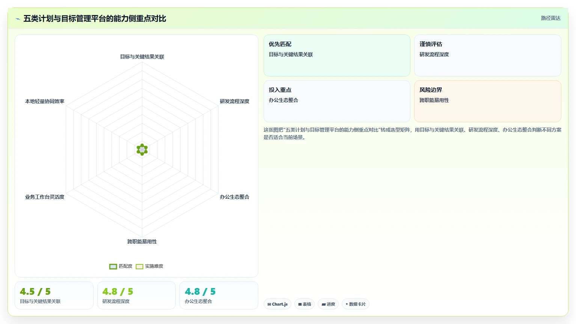Click the 进度 tag chip

(x=328, y=304)
